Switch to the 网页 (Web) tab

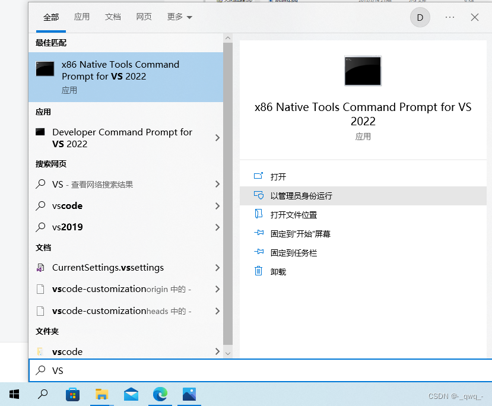(x=144, y=17)
